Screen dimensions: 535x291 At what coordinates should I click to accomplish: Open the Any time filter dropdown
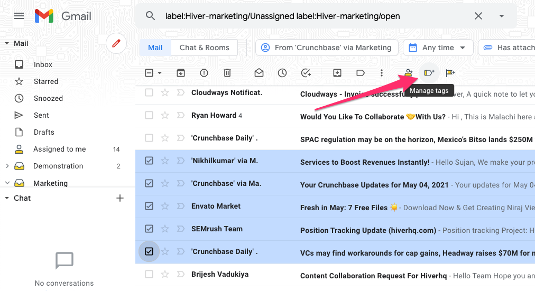click(438, 48)
